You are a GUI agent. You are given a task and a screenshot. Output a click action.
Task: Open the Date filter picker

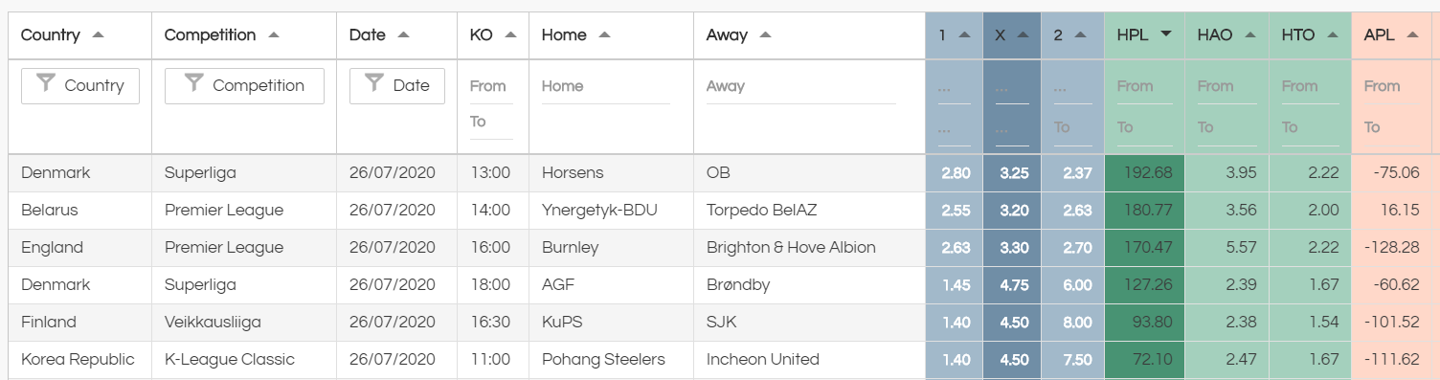pos(397,85)
